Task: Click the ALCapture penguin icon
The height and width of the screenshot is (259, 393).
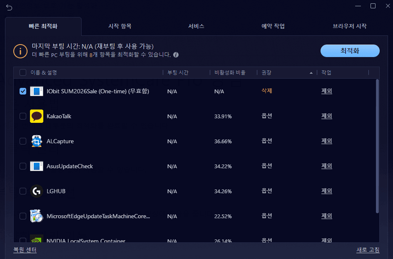Action: (x=37, y=141)
